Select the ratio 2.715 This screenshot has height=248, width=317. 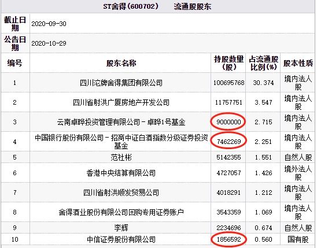click(263, 122)
